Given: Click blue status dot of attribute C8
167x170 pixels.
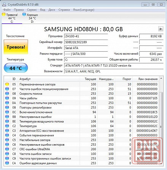Looking at the screenshot, I should pyautogui.click(x=7, y=154).
